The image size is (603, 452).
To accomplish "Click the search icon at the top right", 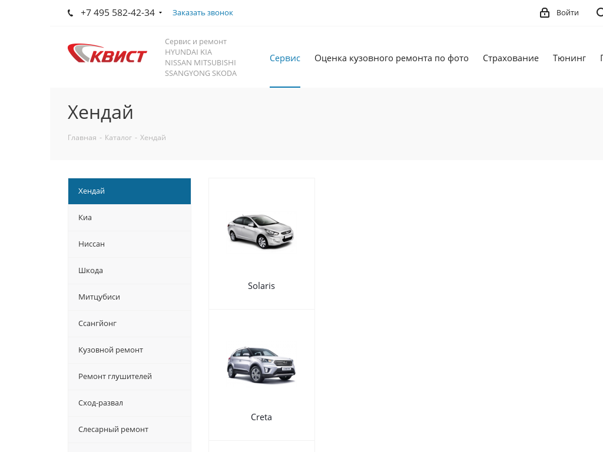I will click(x=599, y=13).
